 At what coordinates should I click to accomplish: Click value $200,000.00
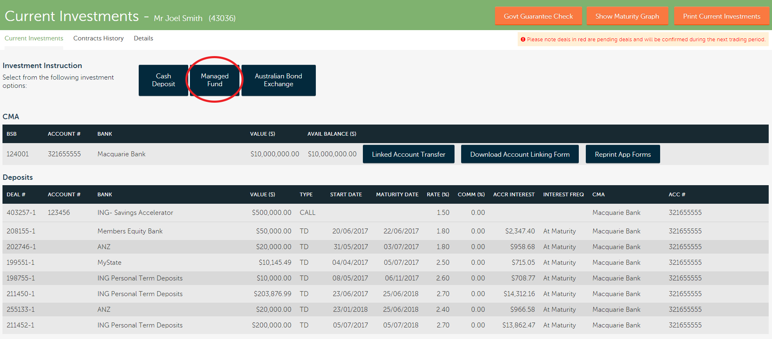(x=272, y=325)
